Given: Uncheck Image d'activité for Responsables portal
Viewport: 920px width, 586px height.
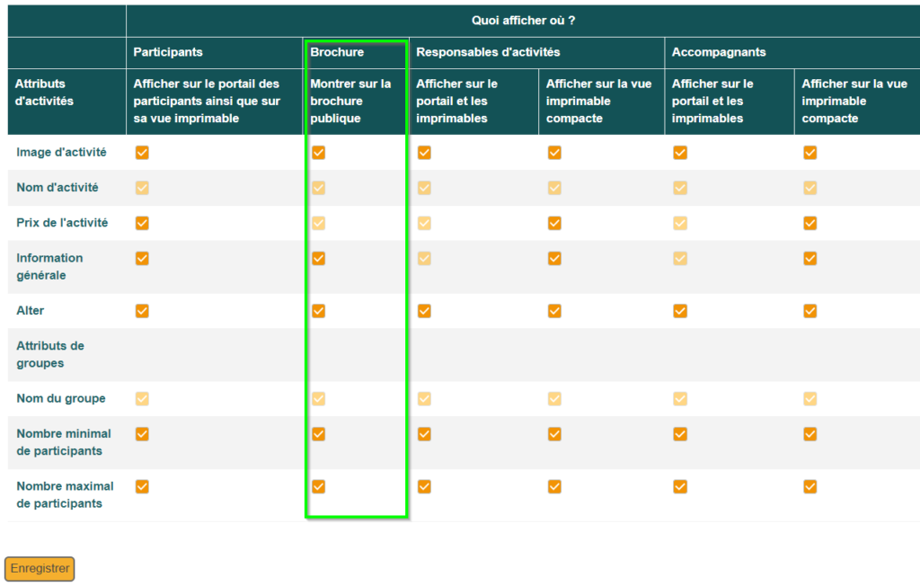Looking at the screenshot, I should [424, 153].
